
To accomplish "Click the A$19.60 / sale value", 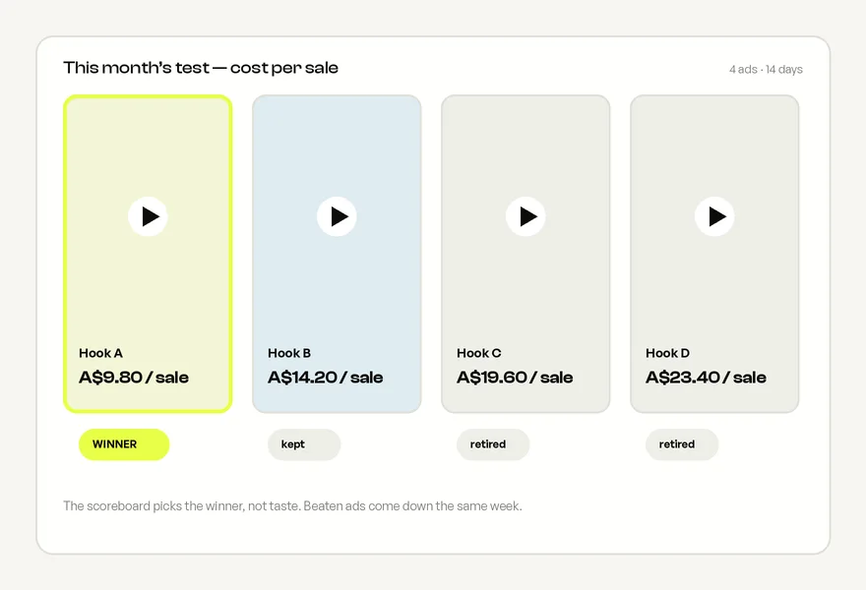I will (x=515, y=378).
